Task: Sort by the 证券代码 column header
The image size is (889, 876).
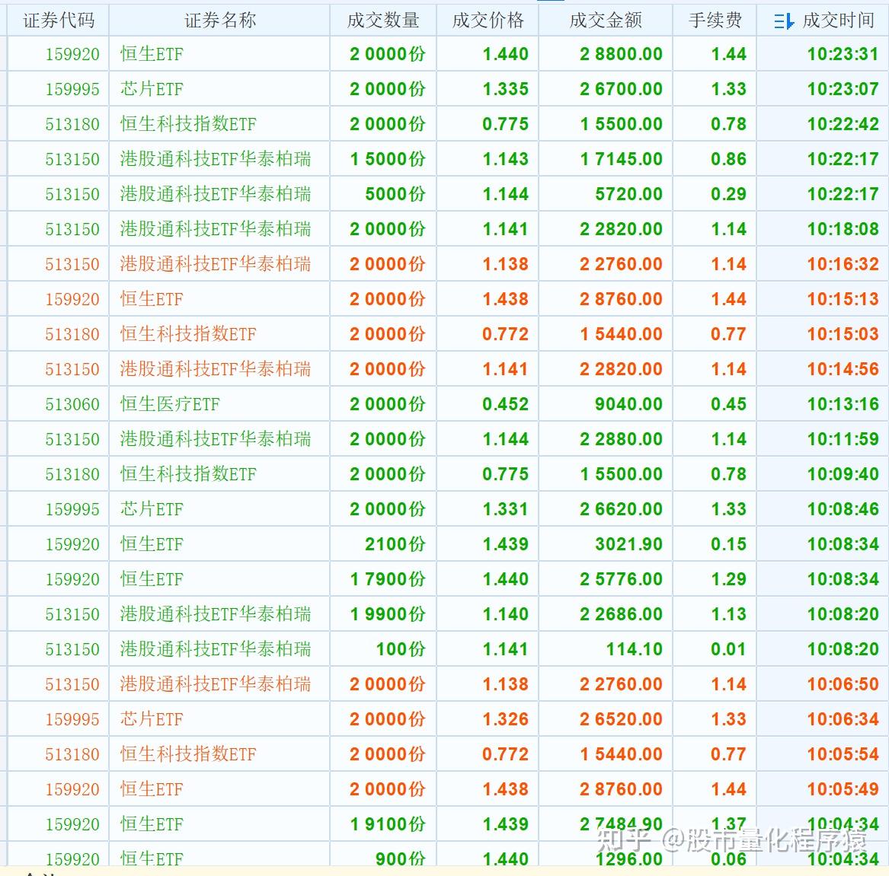Action: pos(59,21)
